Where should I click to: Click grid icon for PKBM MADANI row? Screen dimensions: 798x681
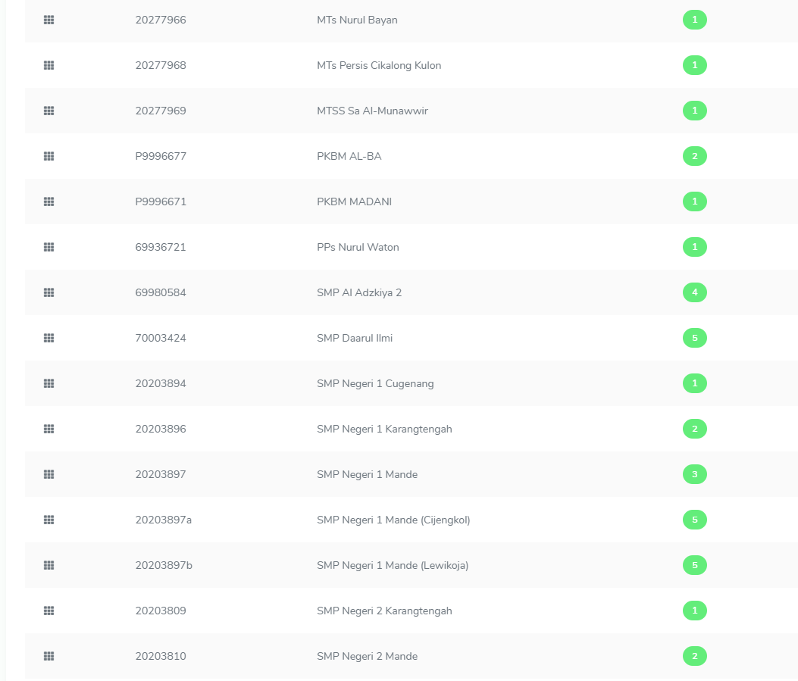click(x=49, y=202)
